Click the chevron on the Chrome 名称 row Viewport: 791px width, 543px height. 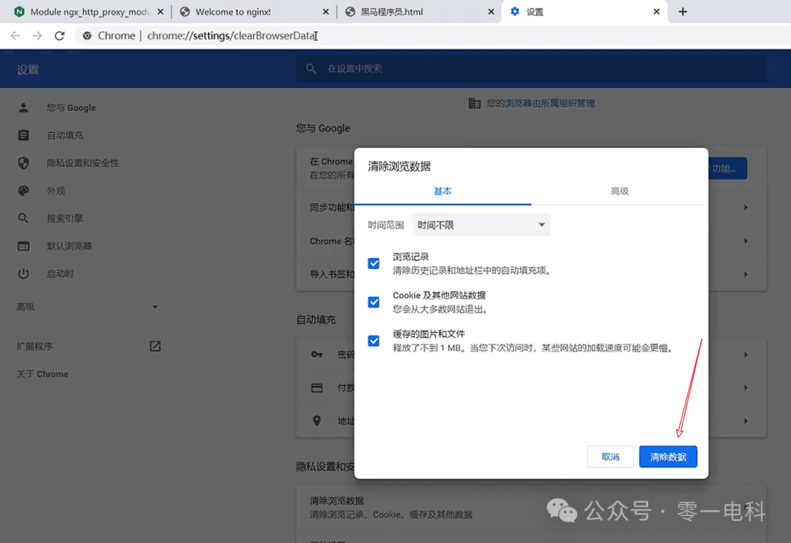[746, 241]
